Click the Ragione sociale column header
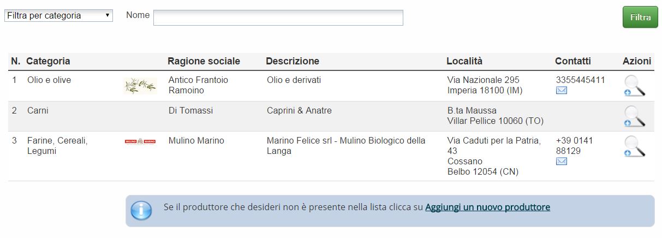 tap(204, 61)
